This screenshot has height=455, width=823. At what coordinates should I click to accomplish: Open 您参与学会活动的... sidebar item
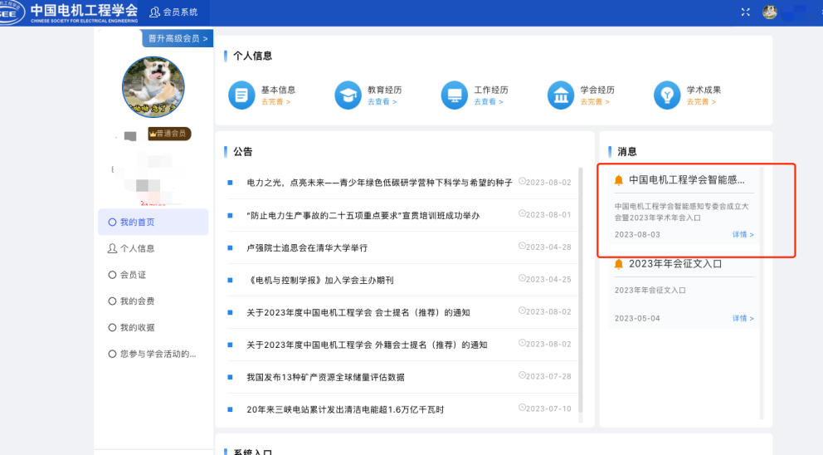point(153,354)
